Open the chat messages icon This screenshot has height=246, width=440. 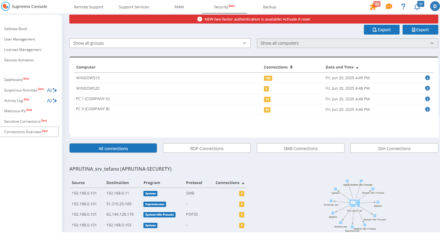coord(389,6)
